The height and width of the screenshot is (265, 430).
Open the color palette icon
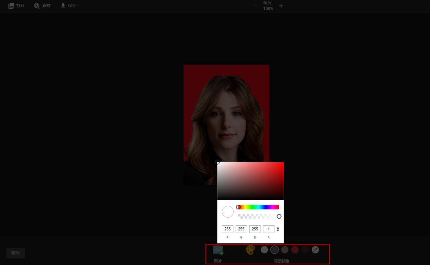click(250, 250)
